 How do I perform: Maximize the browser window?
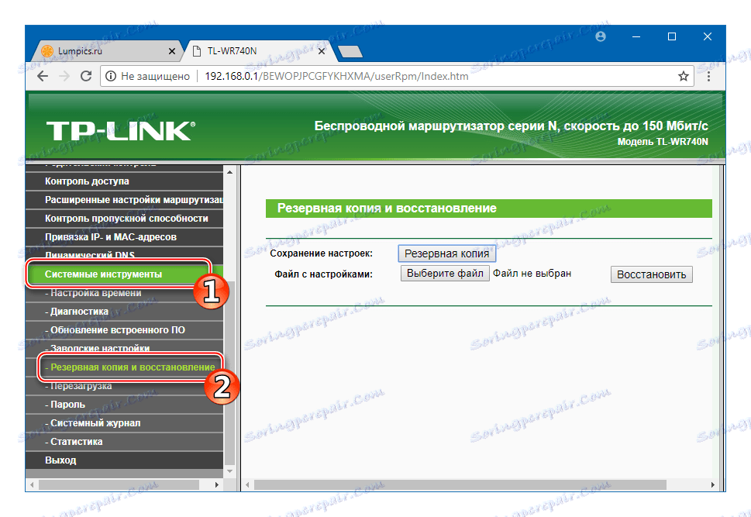(x=671, y=37)
